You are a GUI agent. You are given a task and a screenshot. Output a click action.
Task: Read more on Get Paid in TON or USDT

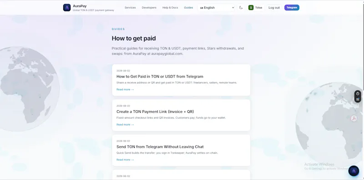[x=125, y=89]
